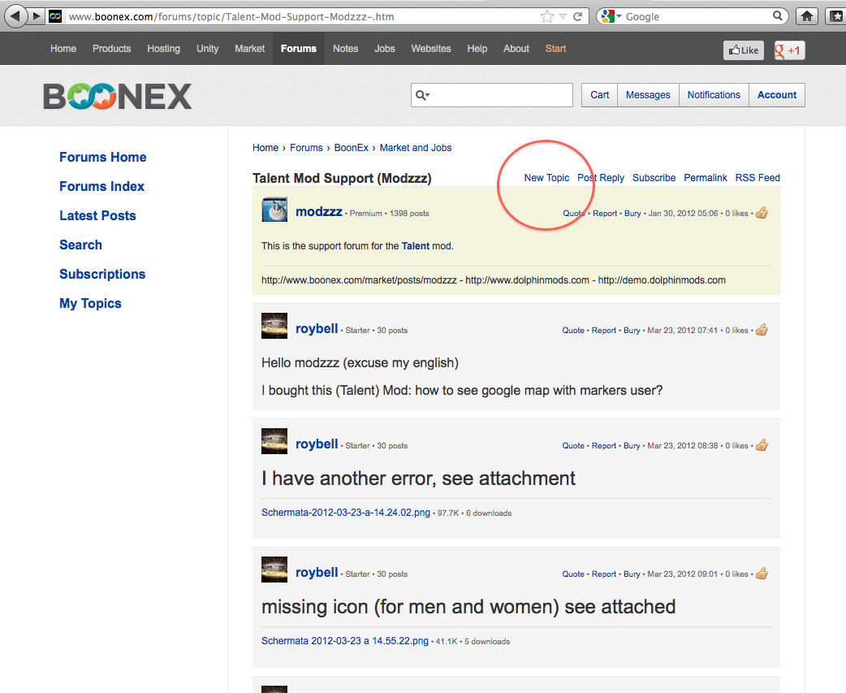Like roybell's google map question post
This screenshot has height=693, width=846.
pos(761,330)
